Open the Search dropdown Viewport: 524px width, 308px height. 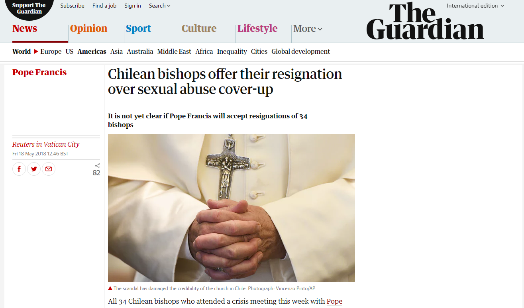click(159, 6)
